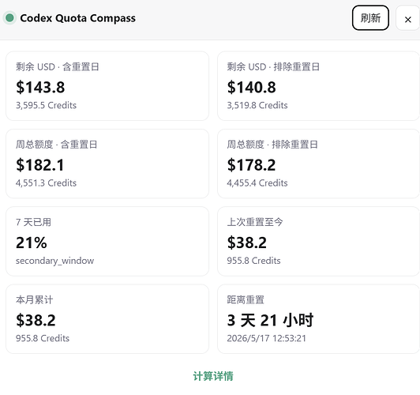
Task: Click the Codex Quota Compass title
Action: (77, 18)
